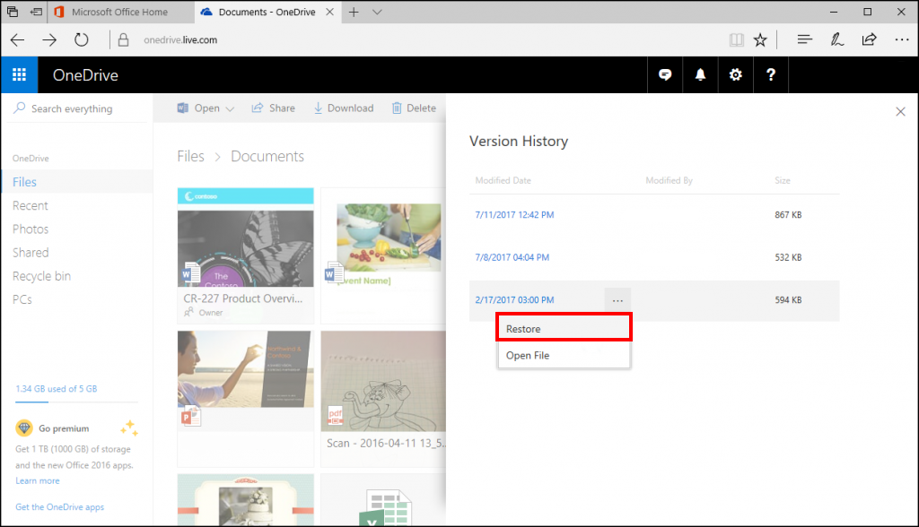
Task: Select the Event Name Word document thumbnail
Action: coord(384,255)
